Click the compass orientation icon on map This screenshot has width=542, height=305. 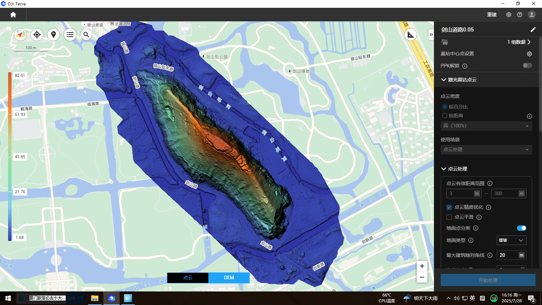click(20, 35)
